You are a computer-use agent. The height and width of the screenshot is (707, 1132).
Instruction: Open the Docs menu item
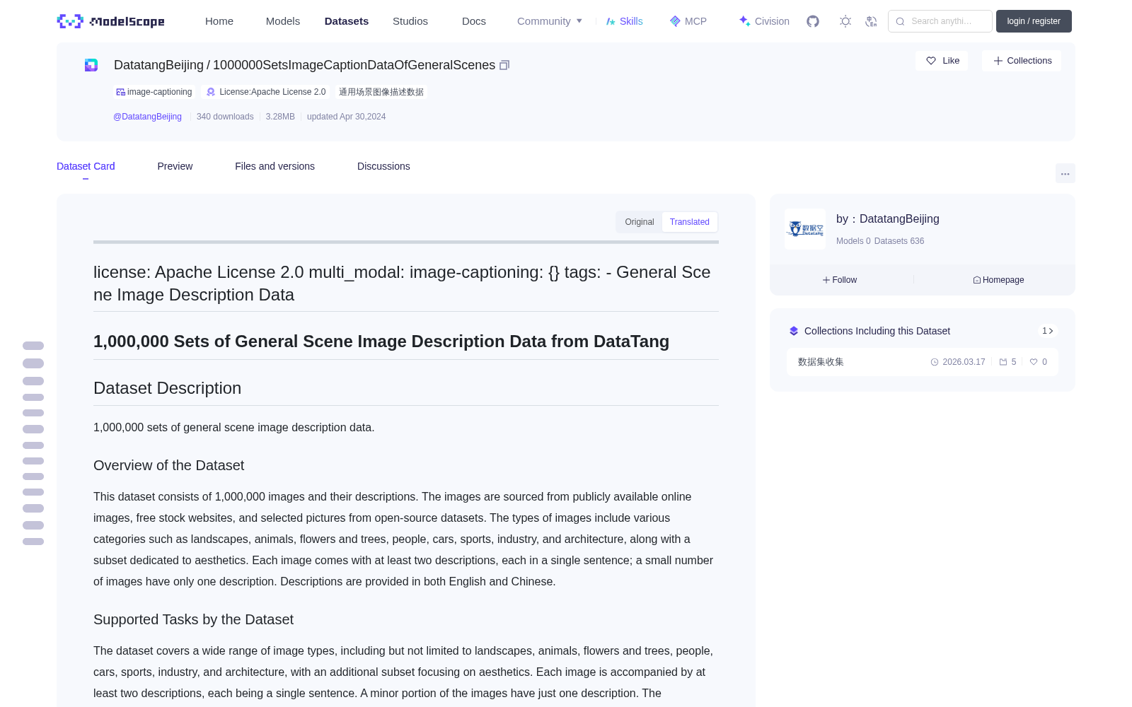coord(474,21)
